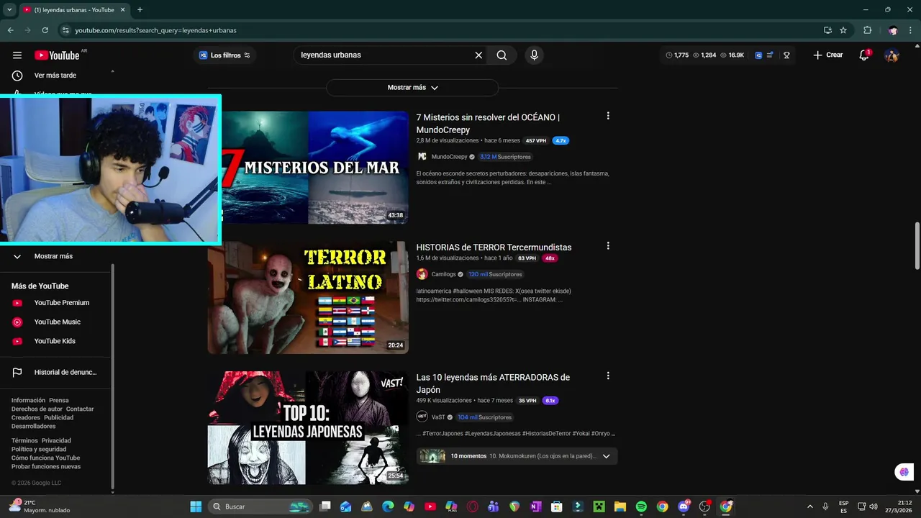The height and width of the screenshot is (518, 921).
Task: Click the taskbar Buscar search box
Action: click(x=261, y=506)
